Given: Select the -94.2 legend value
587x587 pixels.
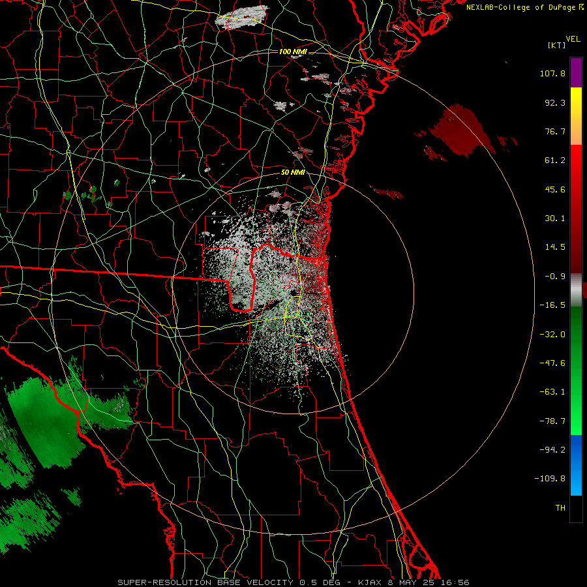Looking at the screenshot, I should (552, 449).
